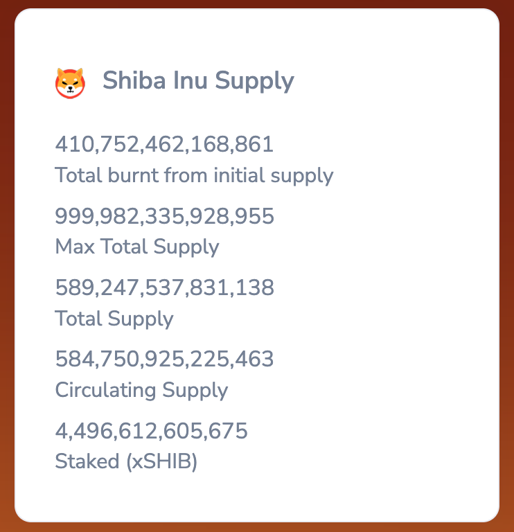Click the 589,247,537,831,138 total supply figure
514x532 pixels.
(x=164, y=288)
